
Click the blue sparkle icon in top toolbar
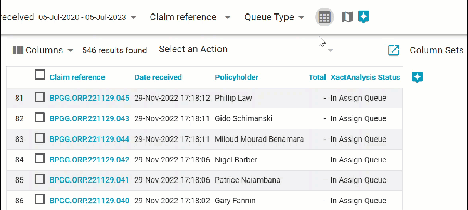click(364, 17)
